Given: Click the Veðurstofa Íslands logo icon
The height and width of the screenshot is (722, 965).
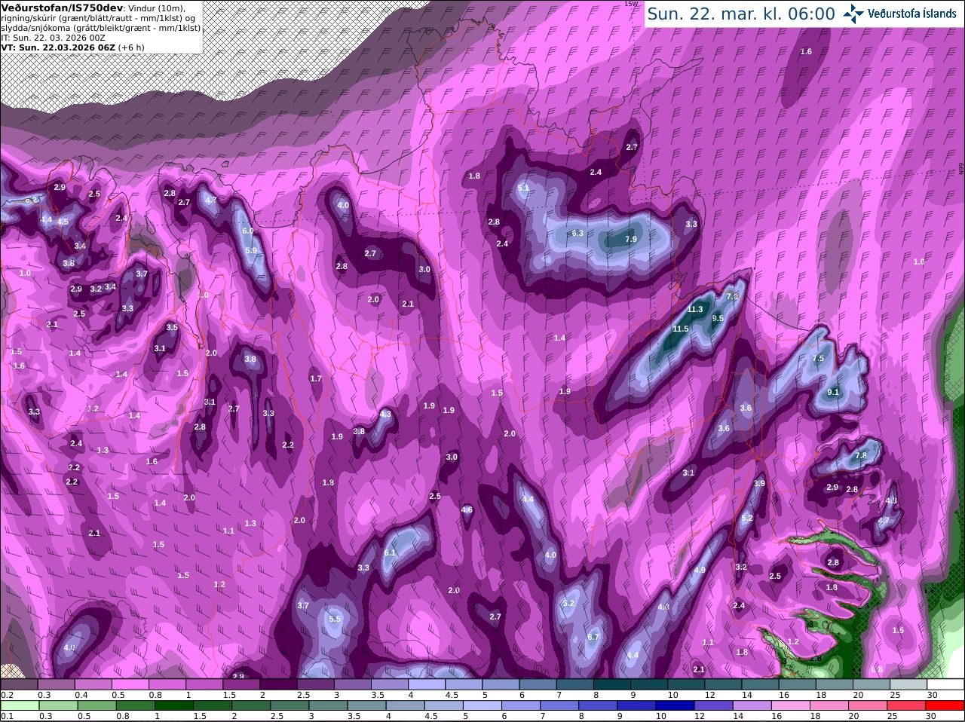Looking at the screenshot, I should tap(853, 14).
